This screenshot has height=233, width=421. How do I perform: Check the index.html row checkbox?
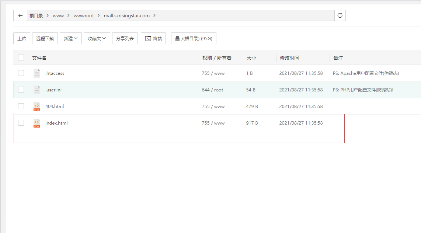(21, 123)
